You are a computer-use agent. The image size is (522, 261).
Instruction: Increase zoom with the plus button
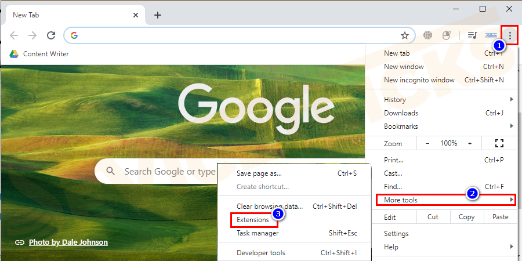tap(470, 143)
